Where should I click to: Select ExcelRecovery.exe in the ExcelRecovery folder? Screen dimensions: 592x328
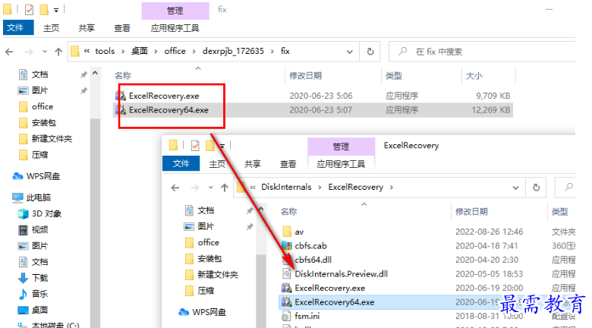[329, 288]
